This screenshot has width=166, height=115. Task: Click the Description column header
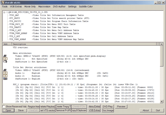point(84,44)
